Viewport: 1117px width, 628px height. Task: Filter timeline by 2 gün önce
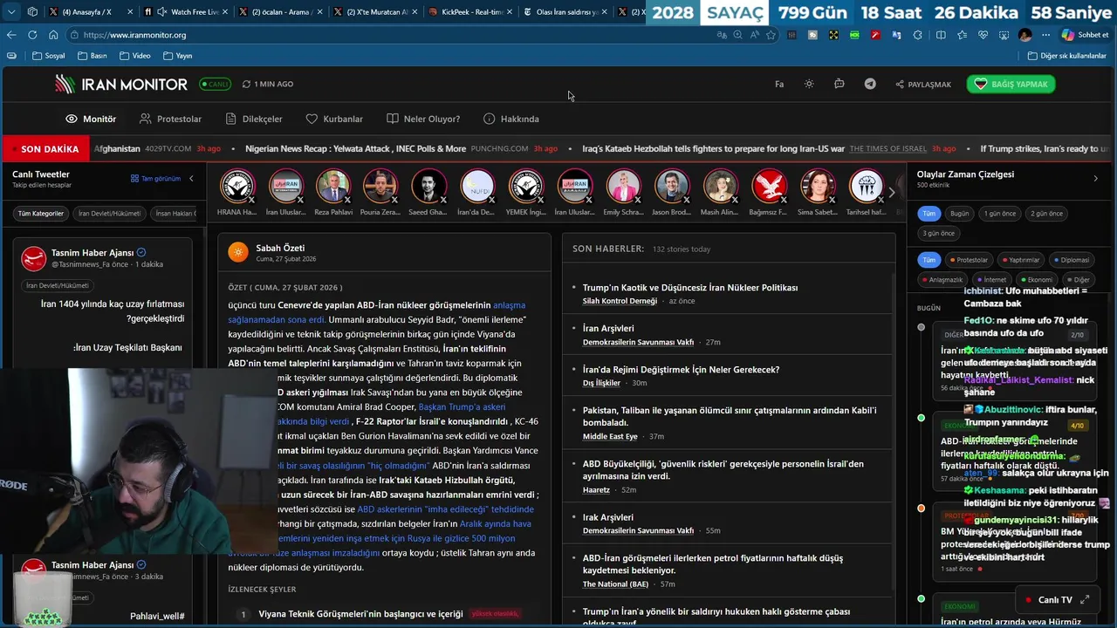coord(1046,214)
